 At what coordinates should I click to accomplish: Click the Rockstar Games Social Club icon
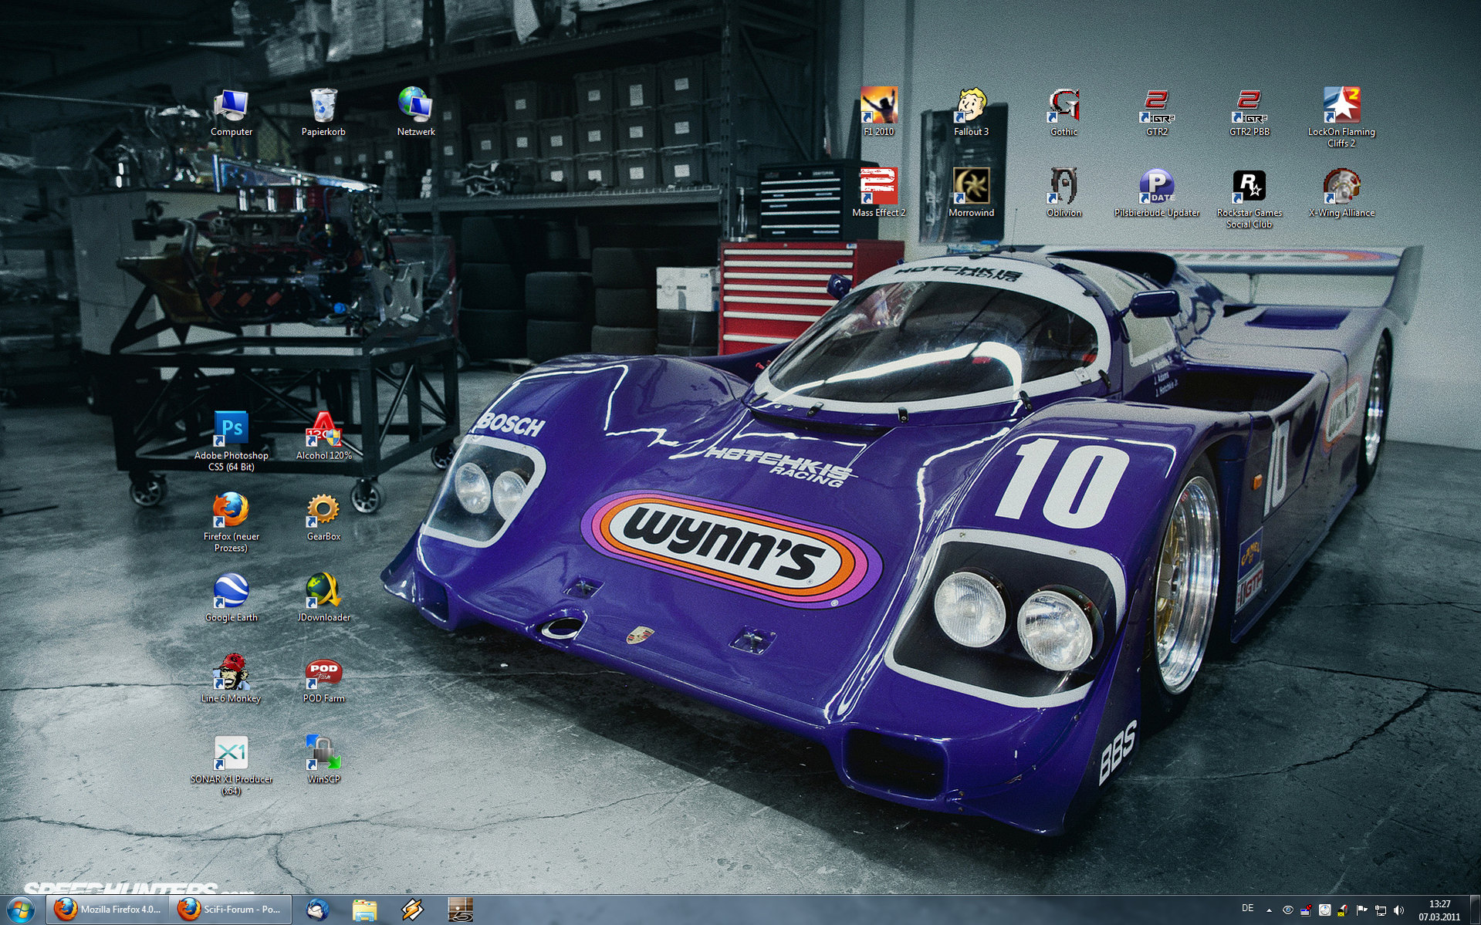tap(1249, 187)
